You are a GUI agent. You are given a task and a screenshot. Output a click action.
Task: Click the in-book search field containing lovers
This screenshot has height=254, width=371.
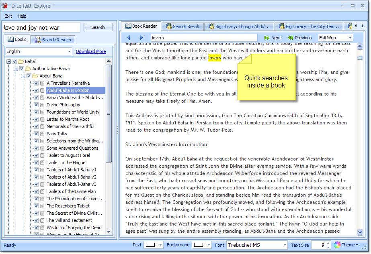(203, 38)
